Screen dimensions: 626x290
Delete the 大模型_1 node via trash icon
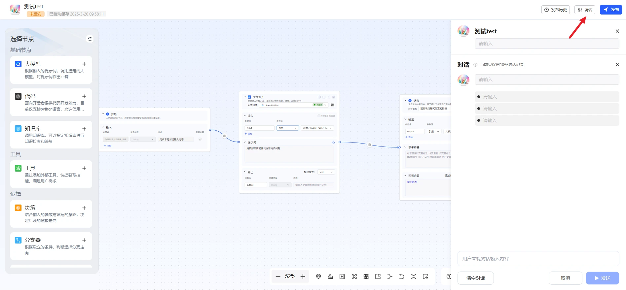(334, 97)
